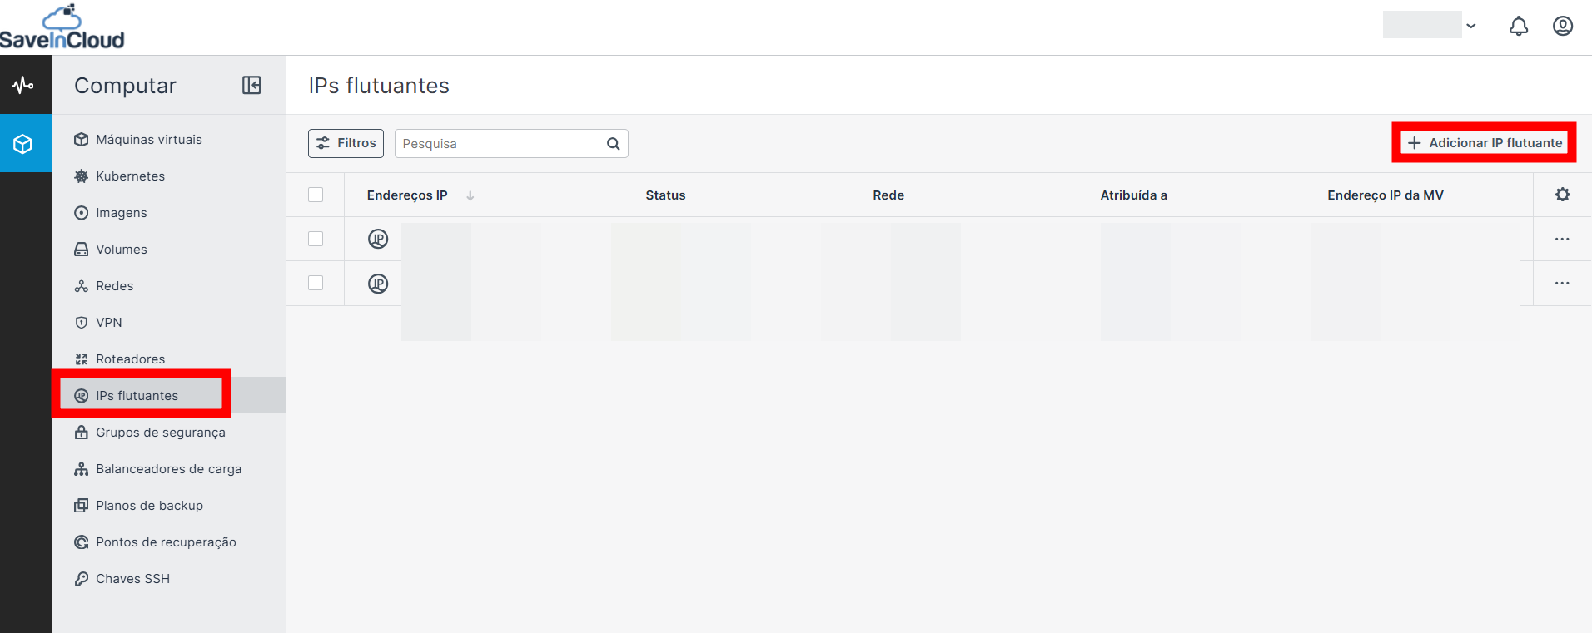The width and height of the screenshot is (1592, 633).
Task: Select the Compute cube icon in rail
Action: tap(23, 144)
